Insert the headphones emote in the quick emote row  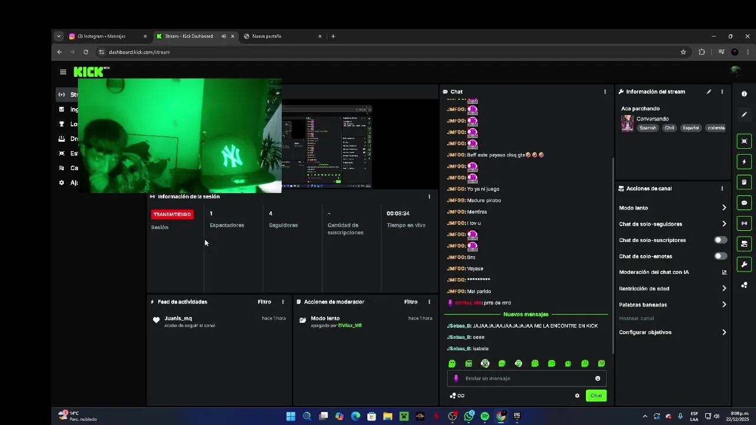point(518,364)
